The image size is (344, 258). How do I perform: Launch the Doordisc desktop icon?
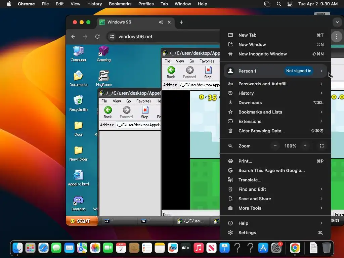(x=78, y=203)
